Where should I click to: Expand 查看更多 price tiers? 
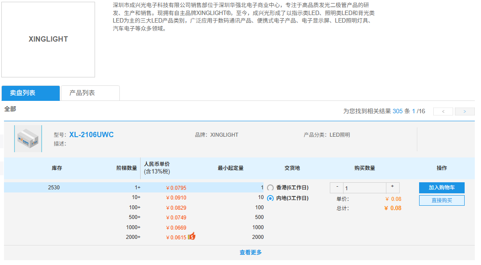coord(251,253)
